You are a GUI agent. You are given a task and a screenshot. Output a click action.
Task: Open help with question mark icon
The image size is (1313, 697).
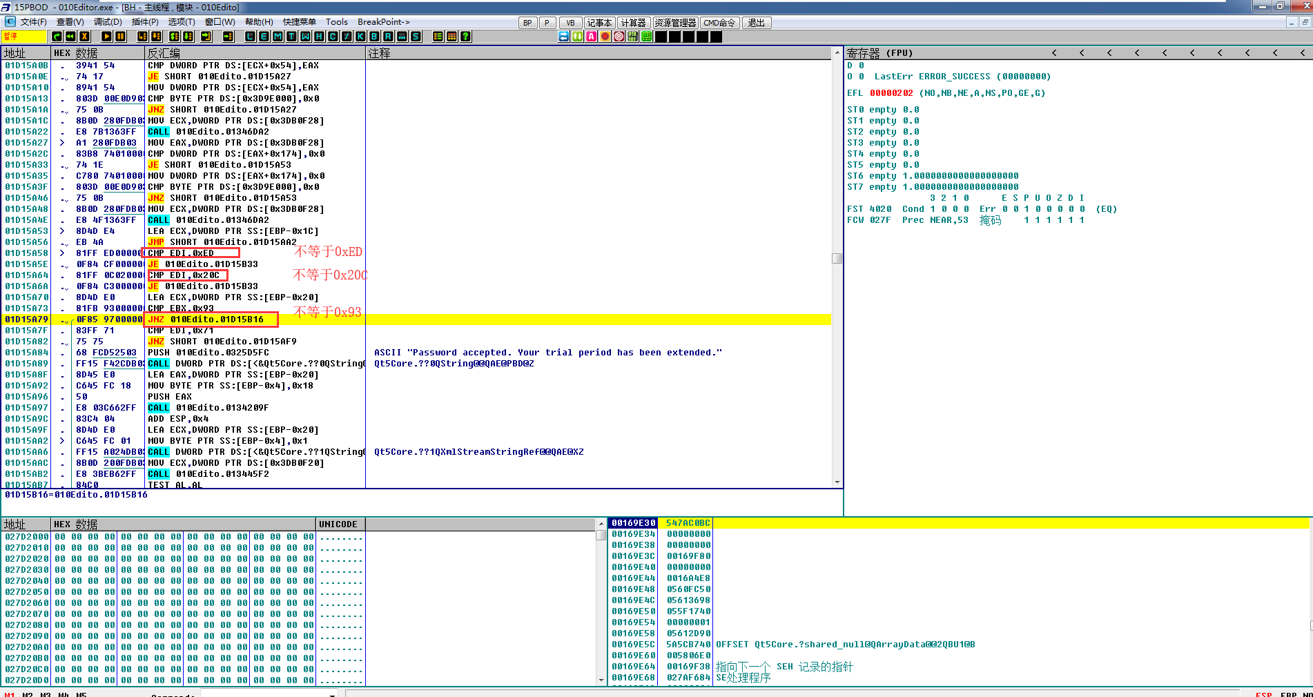pos(466,37)
